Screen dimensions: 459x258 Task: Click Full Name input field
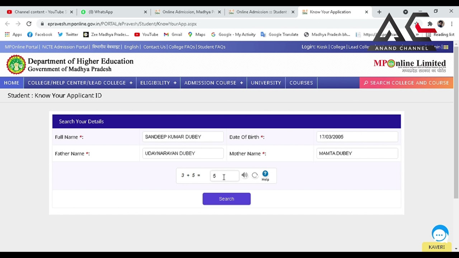click(183, 137)
